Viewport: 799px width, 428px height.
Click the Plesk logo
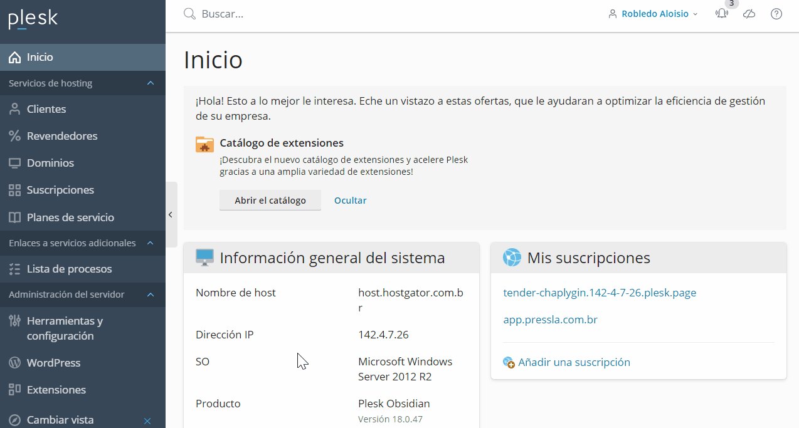click(33, 19)
